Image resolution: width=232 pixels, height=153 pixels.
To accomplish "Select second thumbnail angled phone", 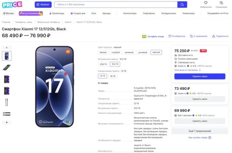I will point(7,67).
